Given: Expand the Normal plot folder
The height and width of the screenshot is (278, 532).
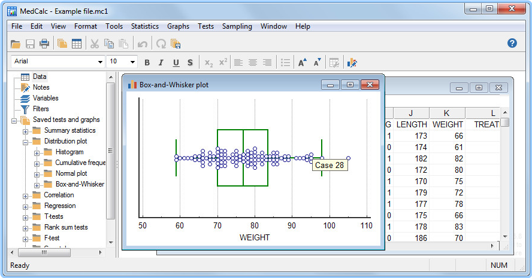Looking at the screenshot, I should [37, 175].
